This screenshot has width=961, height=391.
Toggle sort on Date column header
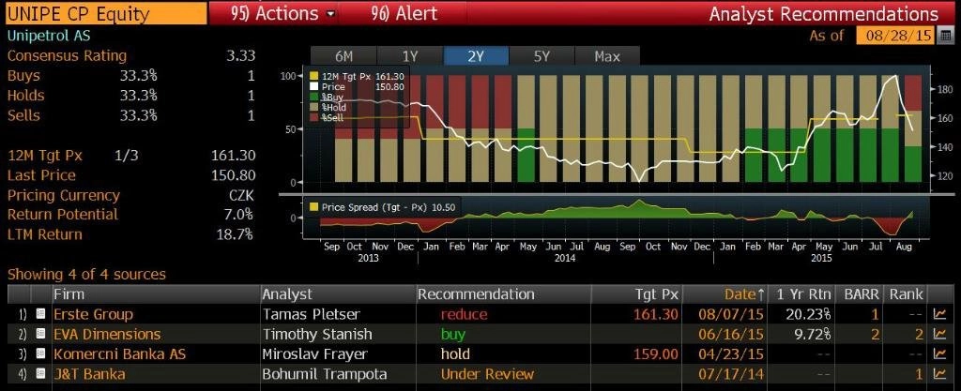coord(725,294)
